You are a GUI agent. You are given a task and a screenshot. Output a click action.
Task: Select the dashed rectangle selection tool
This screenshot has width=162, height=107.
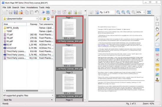pos(157,24)
